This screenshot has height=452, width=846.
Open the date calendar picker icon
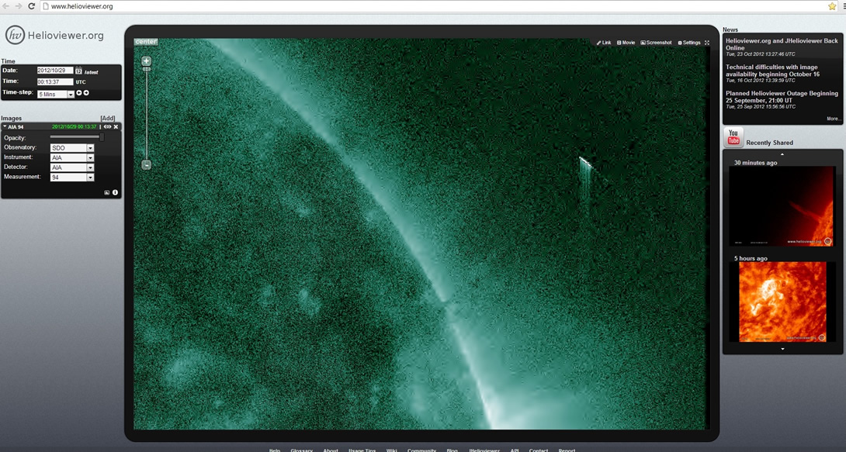[x=78, y=71]
